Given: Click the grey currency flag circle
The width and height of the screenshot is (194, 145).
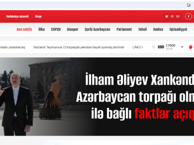Looking at the screenshot, I should [x=154, y=47].
